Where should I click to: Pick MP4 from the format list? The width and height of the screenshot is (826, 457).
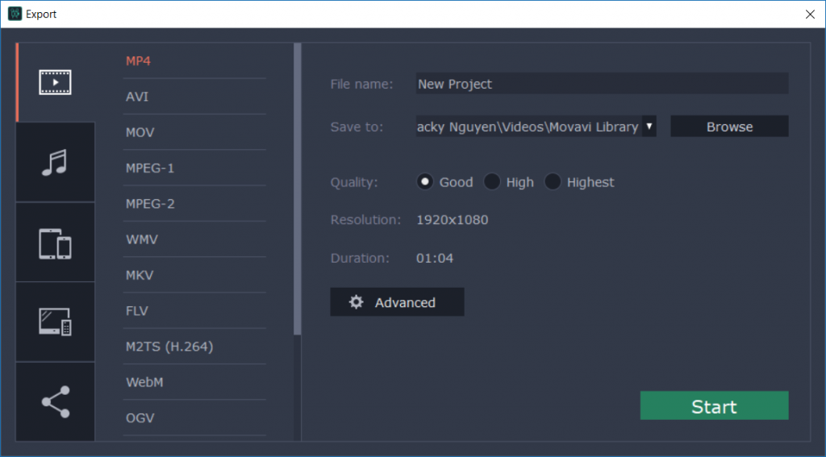[x=138, y=61]
